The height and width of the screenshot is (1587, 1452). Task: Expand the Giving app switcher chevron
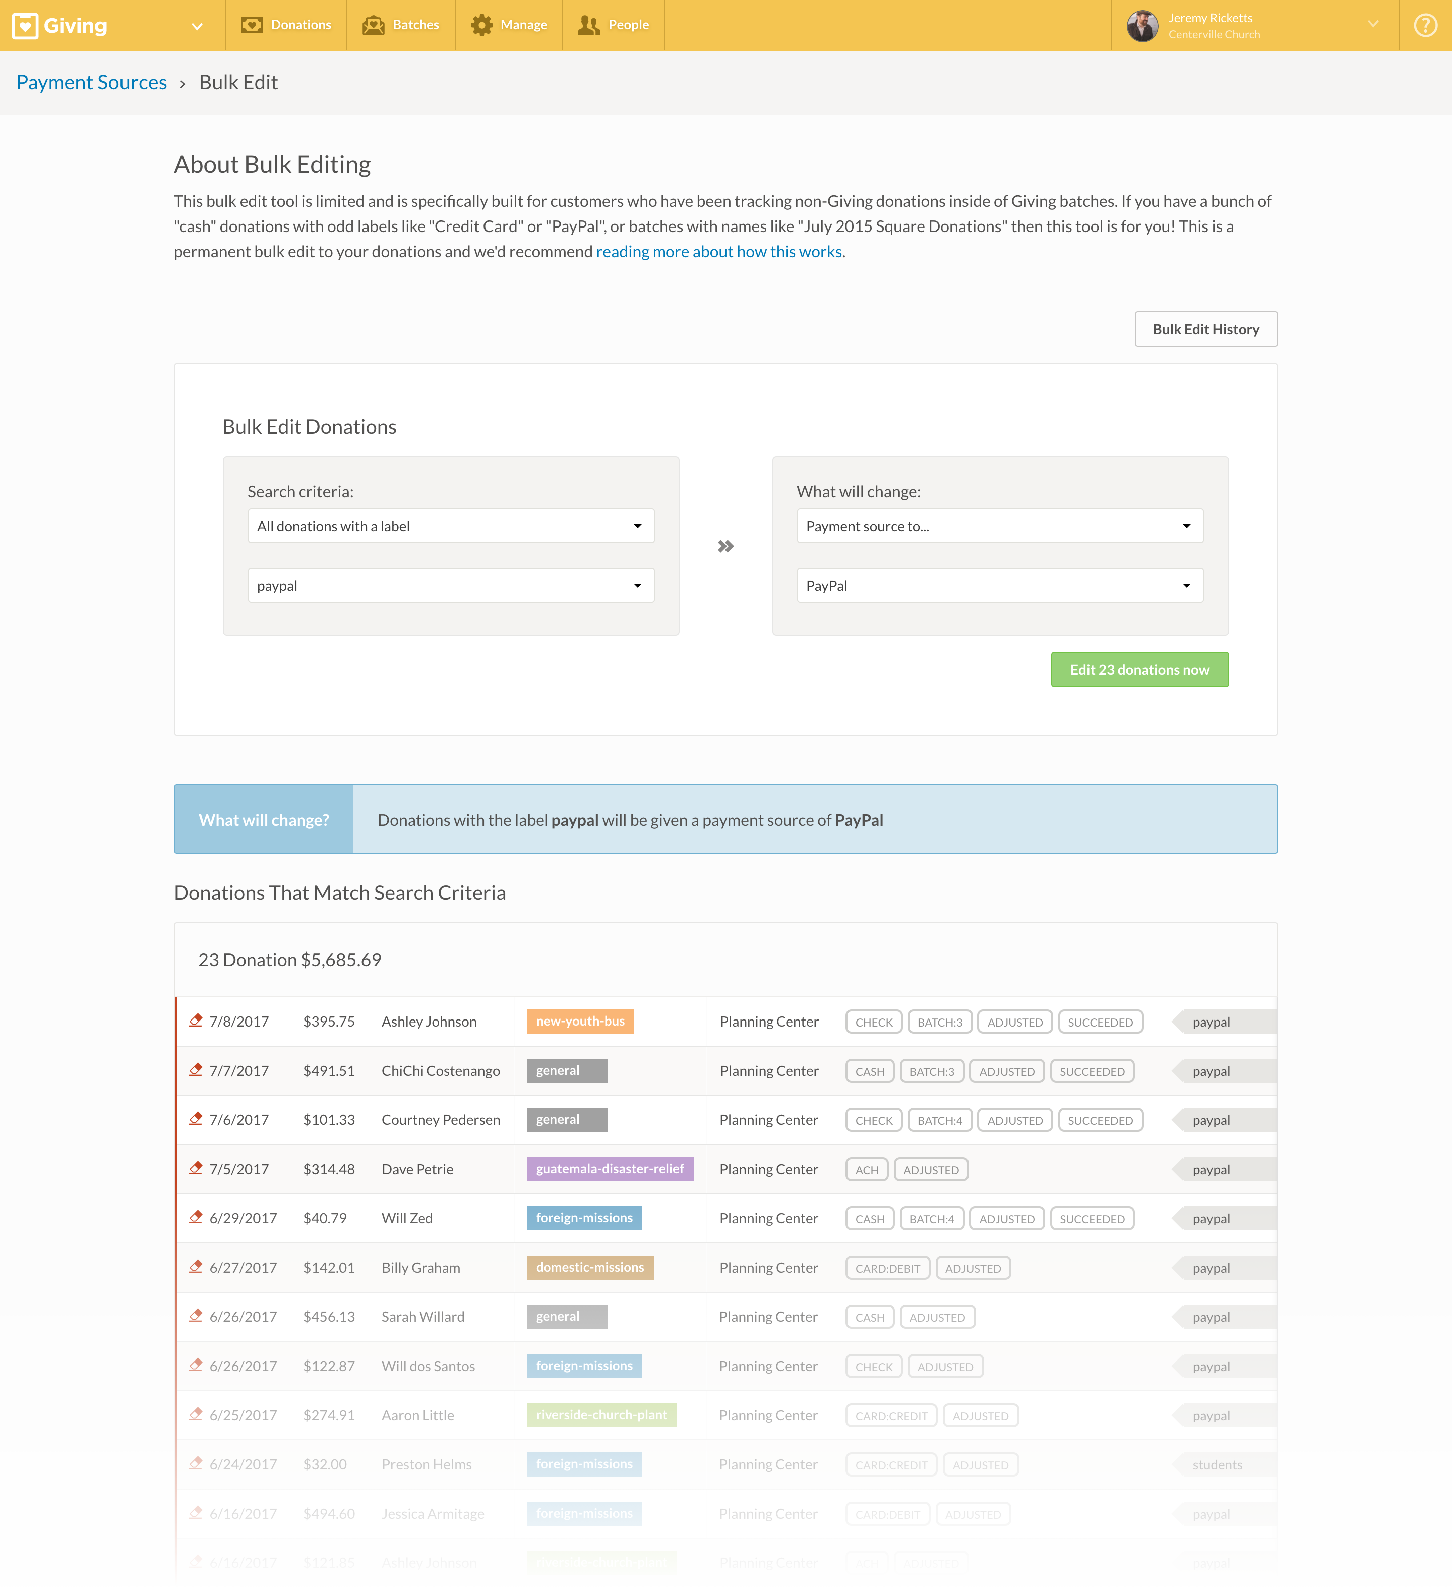point(197,26)
